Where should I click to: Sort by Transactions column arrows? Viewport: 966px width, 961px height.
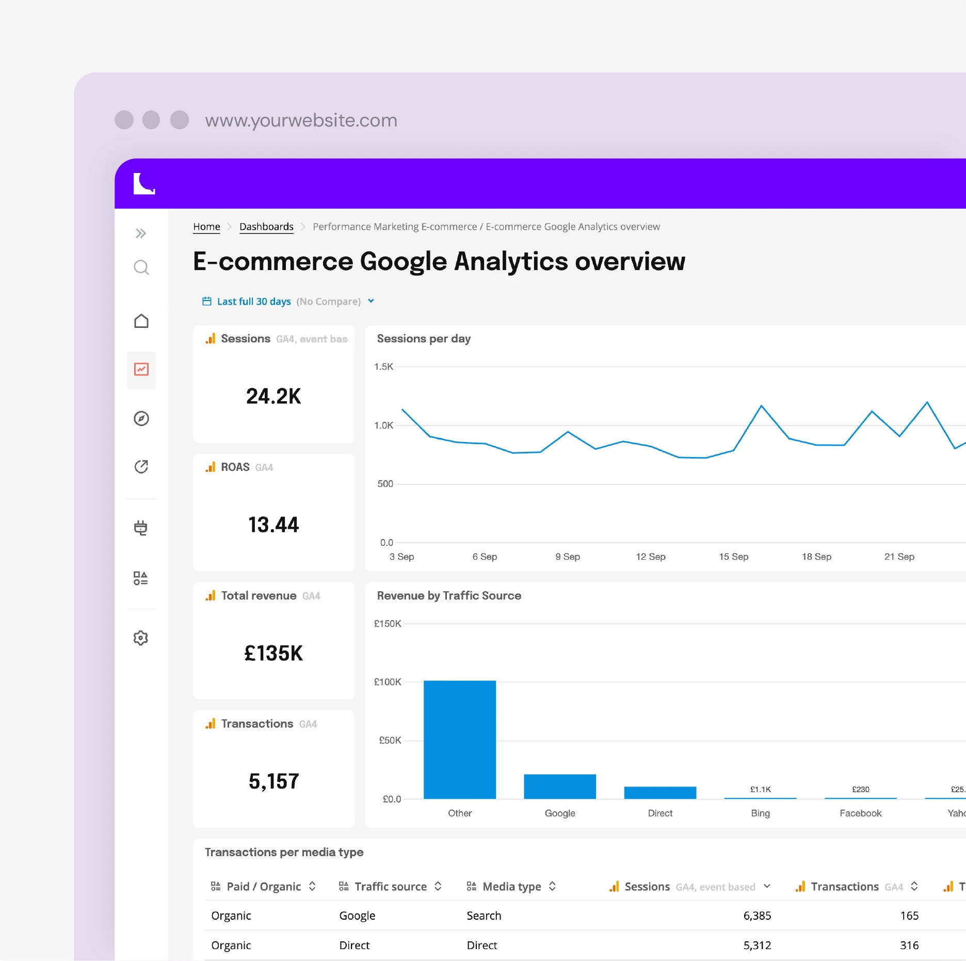tap(914, 886)
